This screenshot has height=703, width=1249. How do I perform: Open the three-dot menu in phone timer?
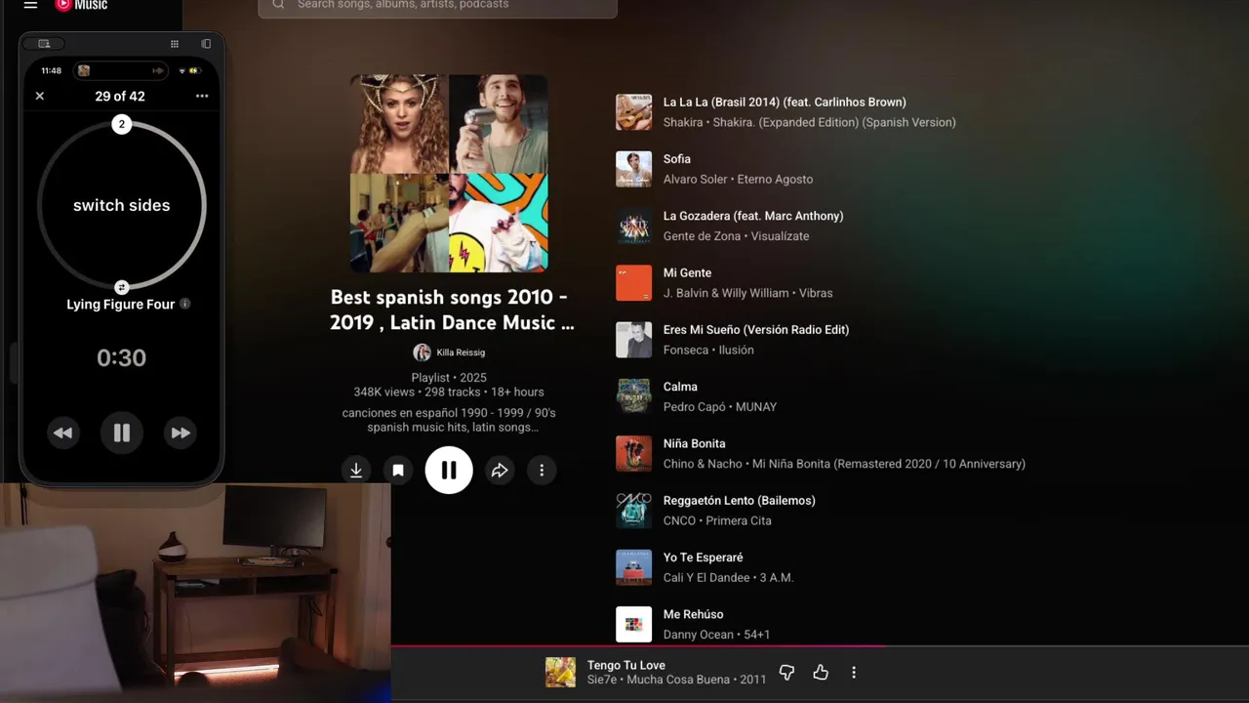tap(202, 96)
